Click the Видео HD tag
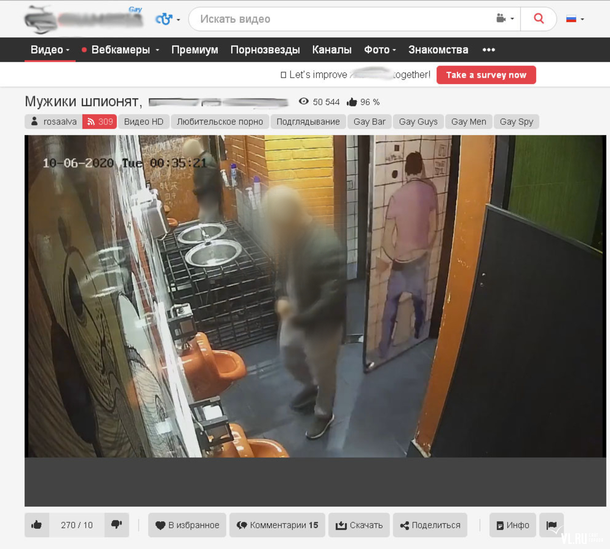Screen dimensions: 610x549 144,122
